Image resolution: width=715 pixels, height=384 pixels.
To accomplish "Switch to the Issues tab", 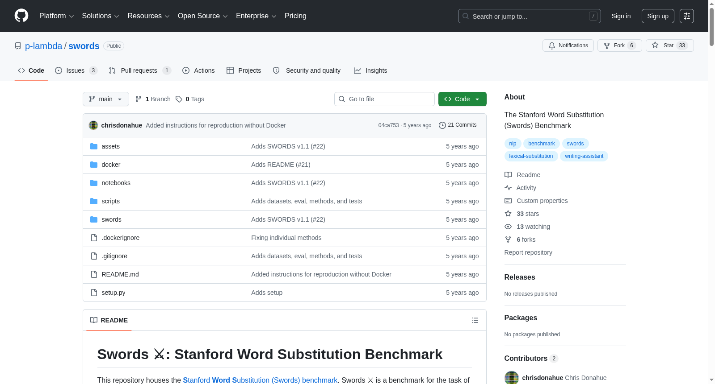I will click(76, 70).
